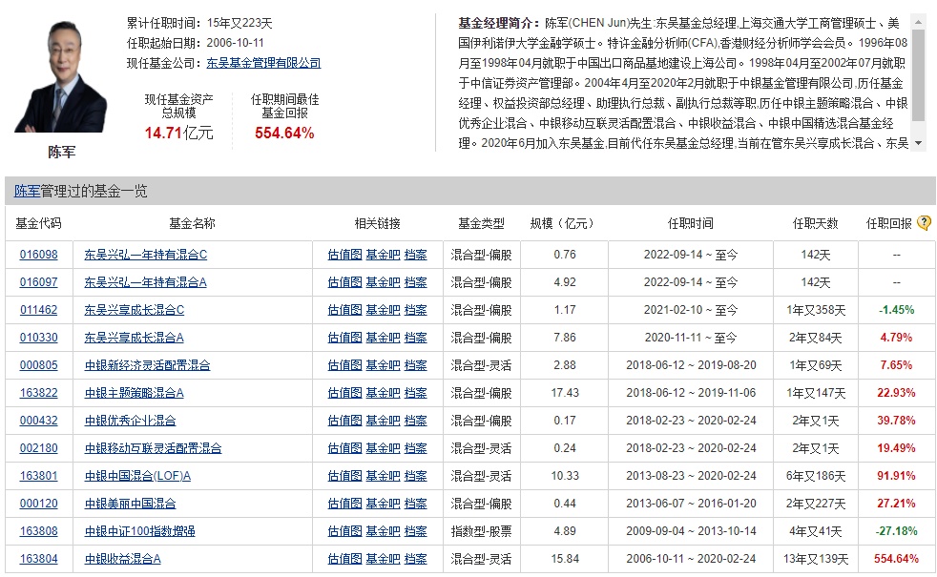Click the 指数型-股票 fund type cell

[x=481, y=531]
